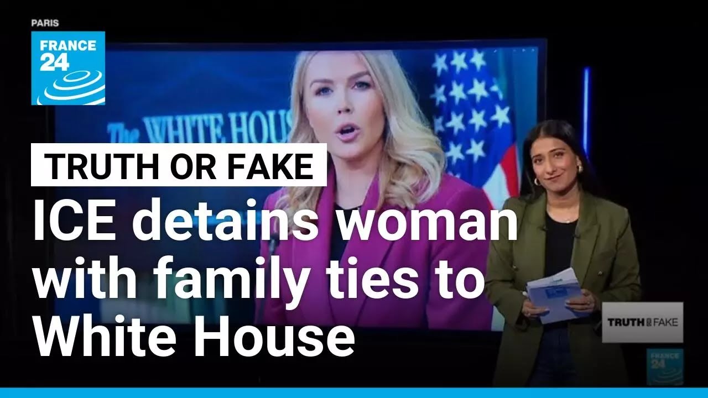
Task: Click the France 24 logo top left
Action: coord(68,67)
